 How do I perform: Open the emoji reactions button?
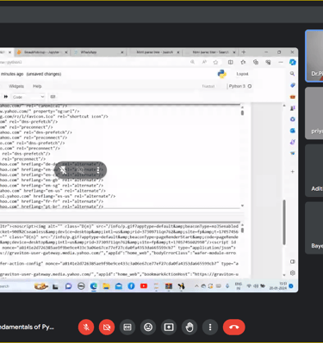click(x=148, y=327)
